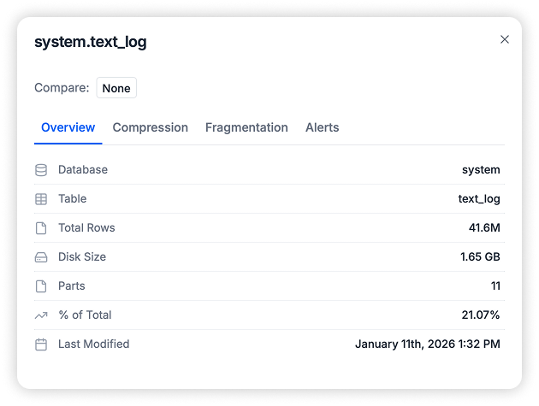Click the Last Modified calendar icon
The width and height of the screenshot is (539, 406).
(x=41, y=344)
